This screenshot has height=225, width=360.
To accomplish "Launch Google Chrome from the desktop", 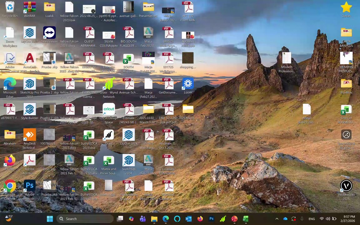I will pyautogui.click(x=10, y=190).
